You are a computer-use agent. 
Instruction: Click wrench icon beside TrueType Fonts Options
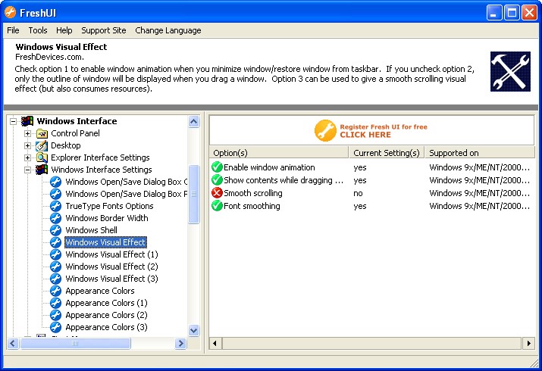pos(55,206)
